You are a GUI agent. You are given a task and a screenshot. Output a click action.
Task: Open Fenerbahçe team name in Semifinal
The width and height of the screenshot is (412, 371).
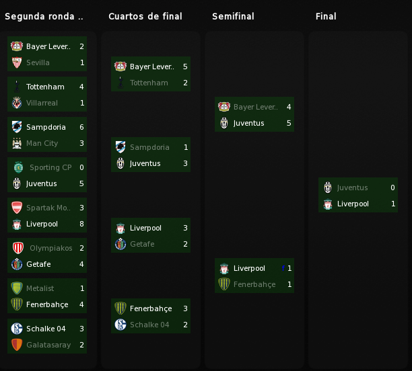254,284
